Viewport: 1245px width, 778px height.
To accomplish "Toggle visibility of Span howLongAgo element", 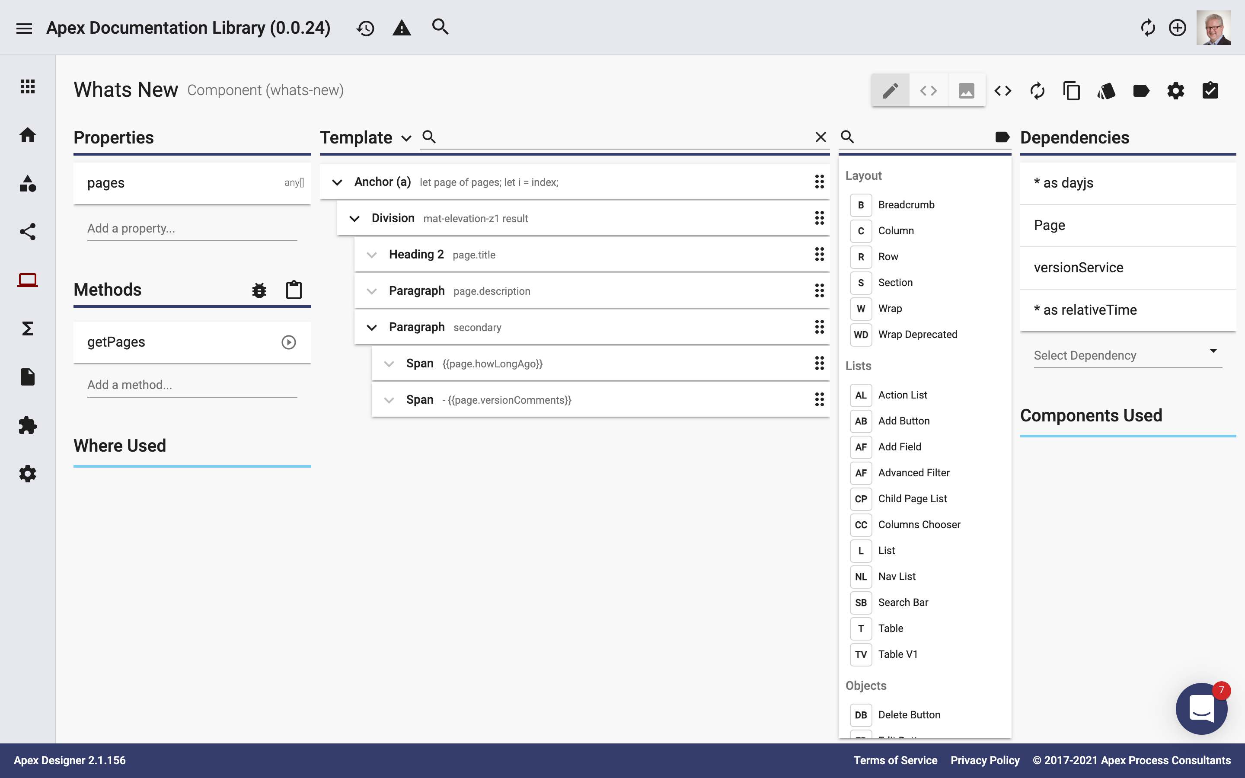I will point(390,363).
